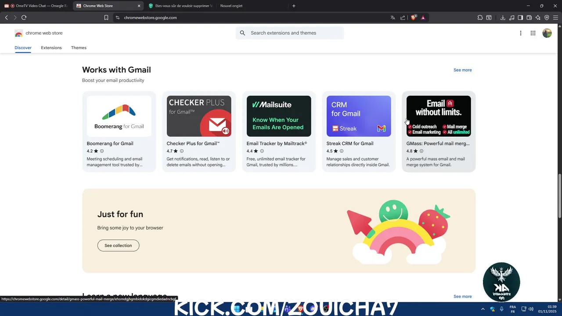
Task: Share this page via the share icon
Action: point(403,18)
